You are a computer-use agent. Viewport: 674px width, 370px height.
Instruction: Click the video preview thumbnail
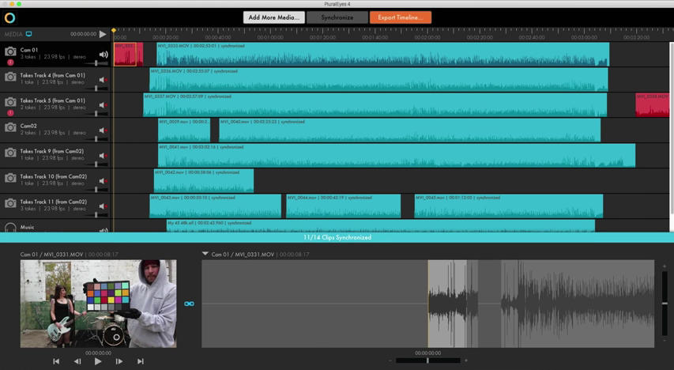coord(99,304)
